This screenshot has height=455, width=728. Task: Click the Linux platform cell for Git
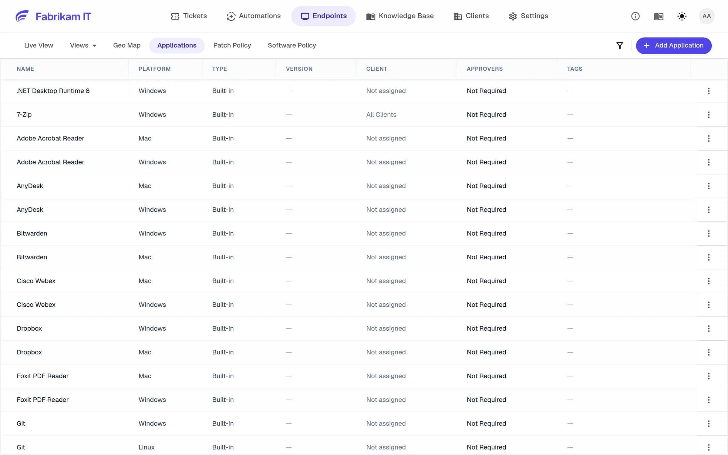coord(147,447)
